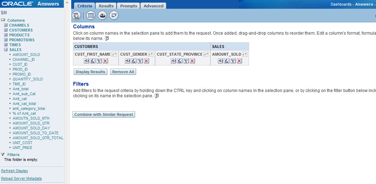376x184 pixels.
Task: Edit formula of CUST_GENDER column
Action: coord(134,61)
